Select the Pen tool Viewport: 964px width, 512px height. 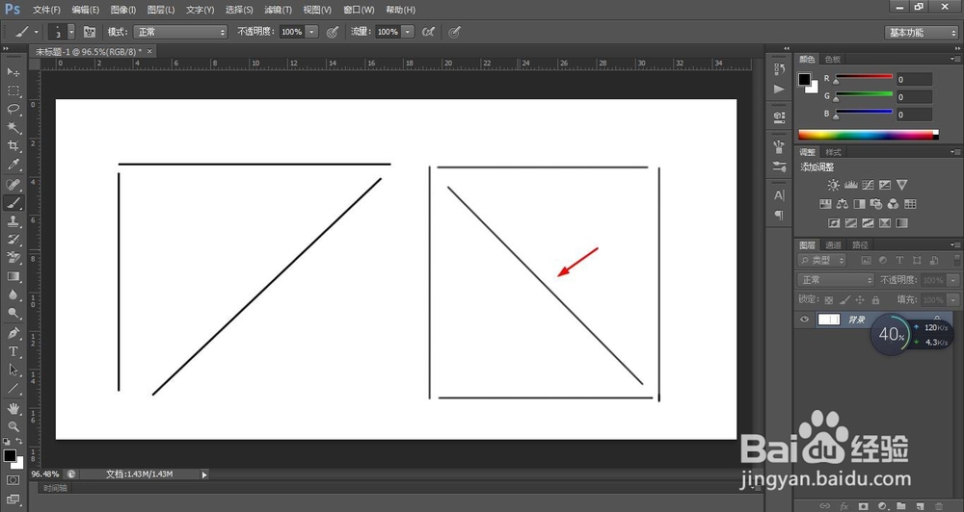pos(13,333)
